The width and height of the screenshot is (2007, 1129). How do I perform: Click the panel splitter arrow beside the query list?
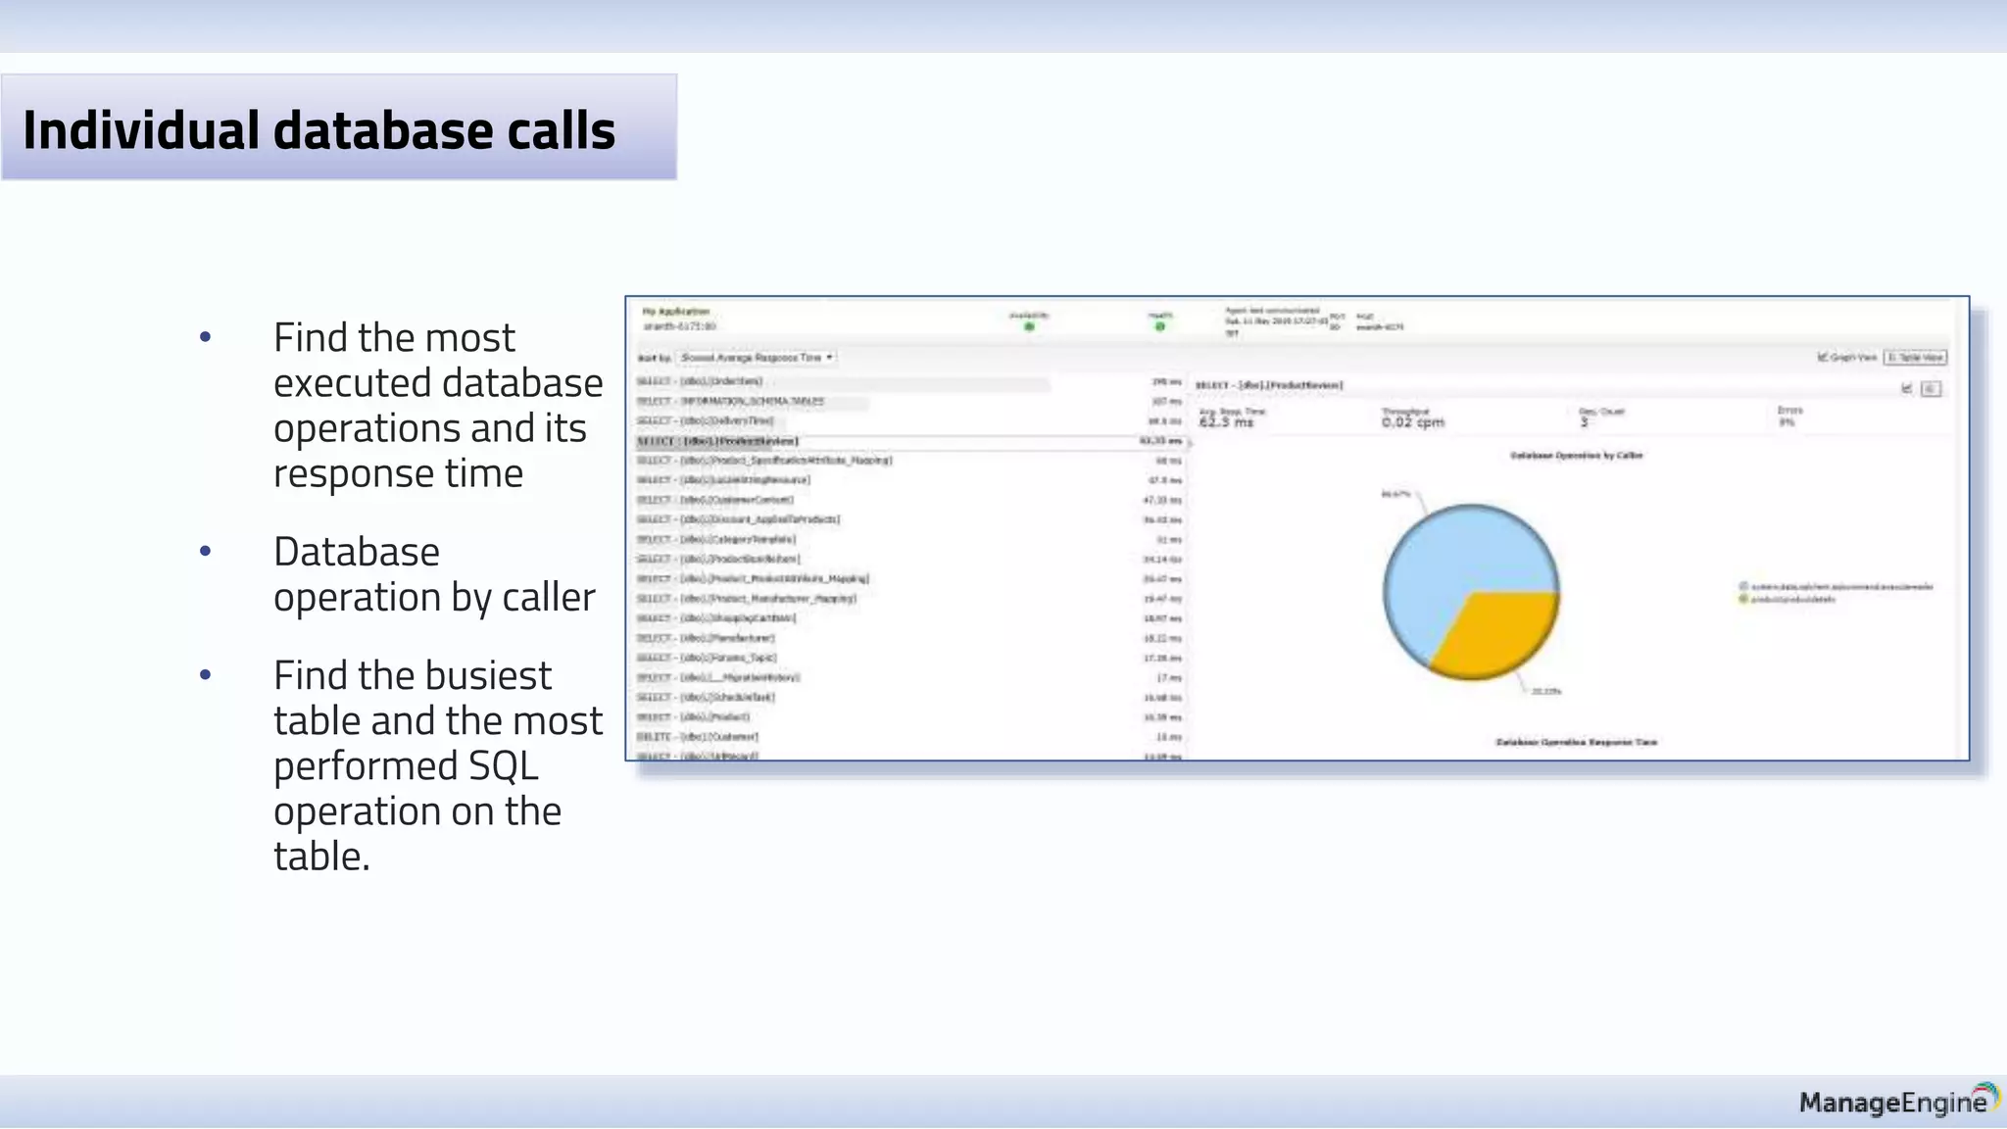coord(1190,443)
